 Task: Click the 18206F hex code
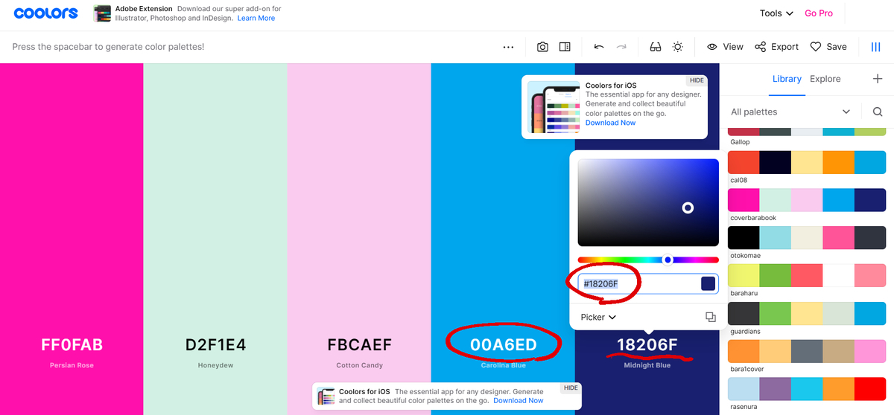[647, 345]
